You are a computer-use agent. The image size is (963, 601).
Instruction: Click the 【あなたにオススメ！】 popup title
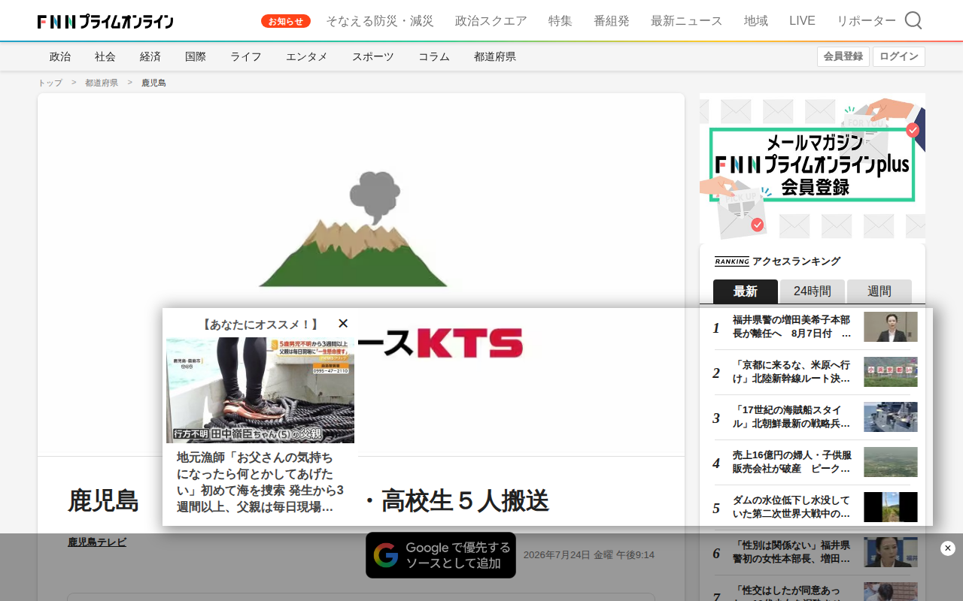260,324
